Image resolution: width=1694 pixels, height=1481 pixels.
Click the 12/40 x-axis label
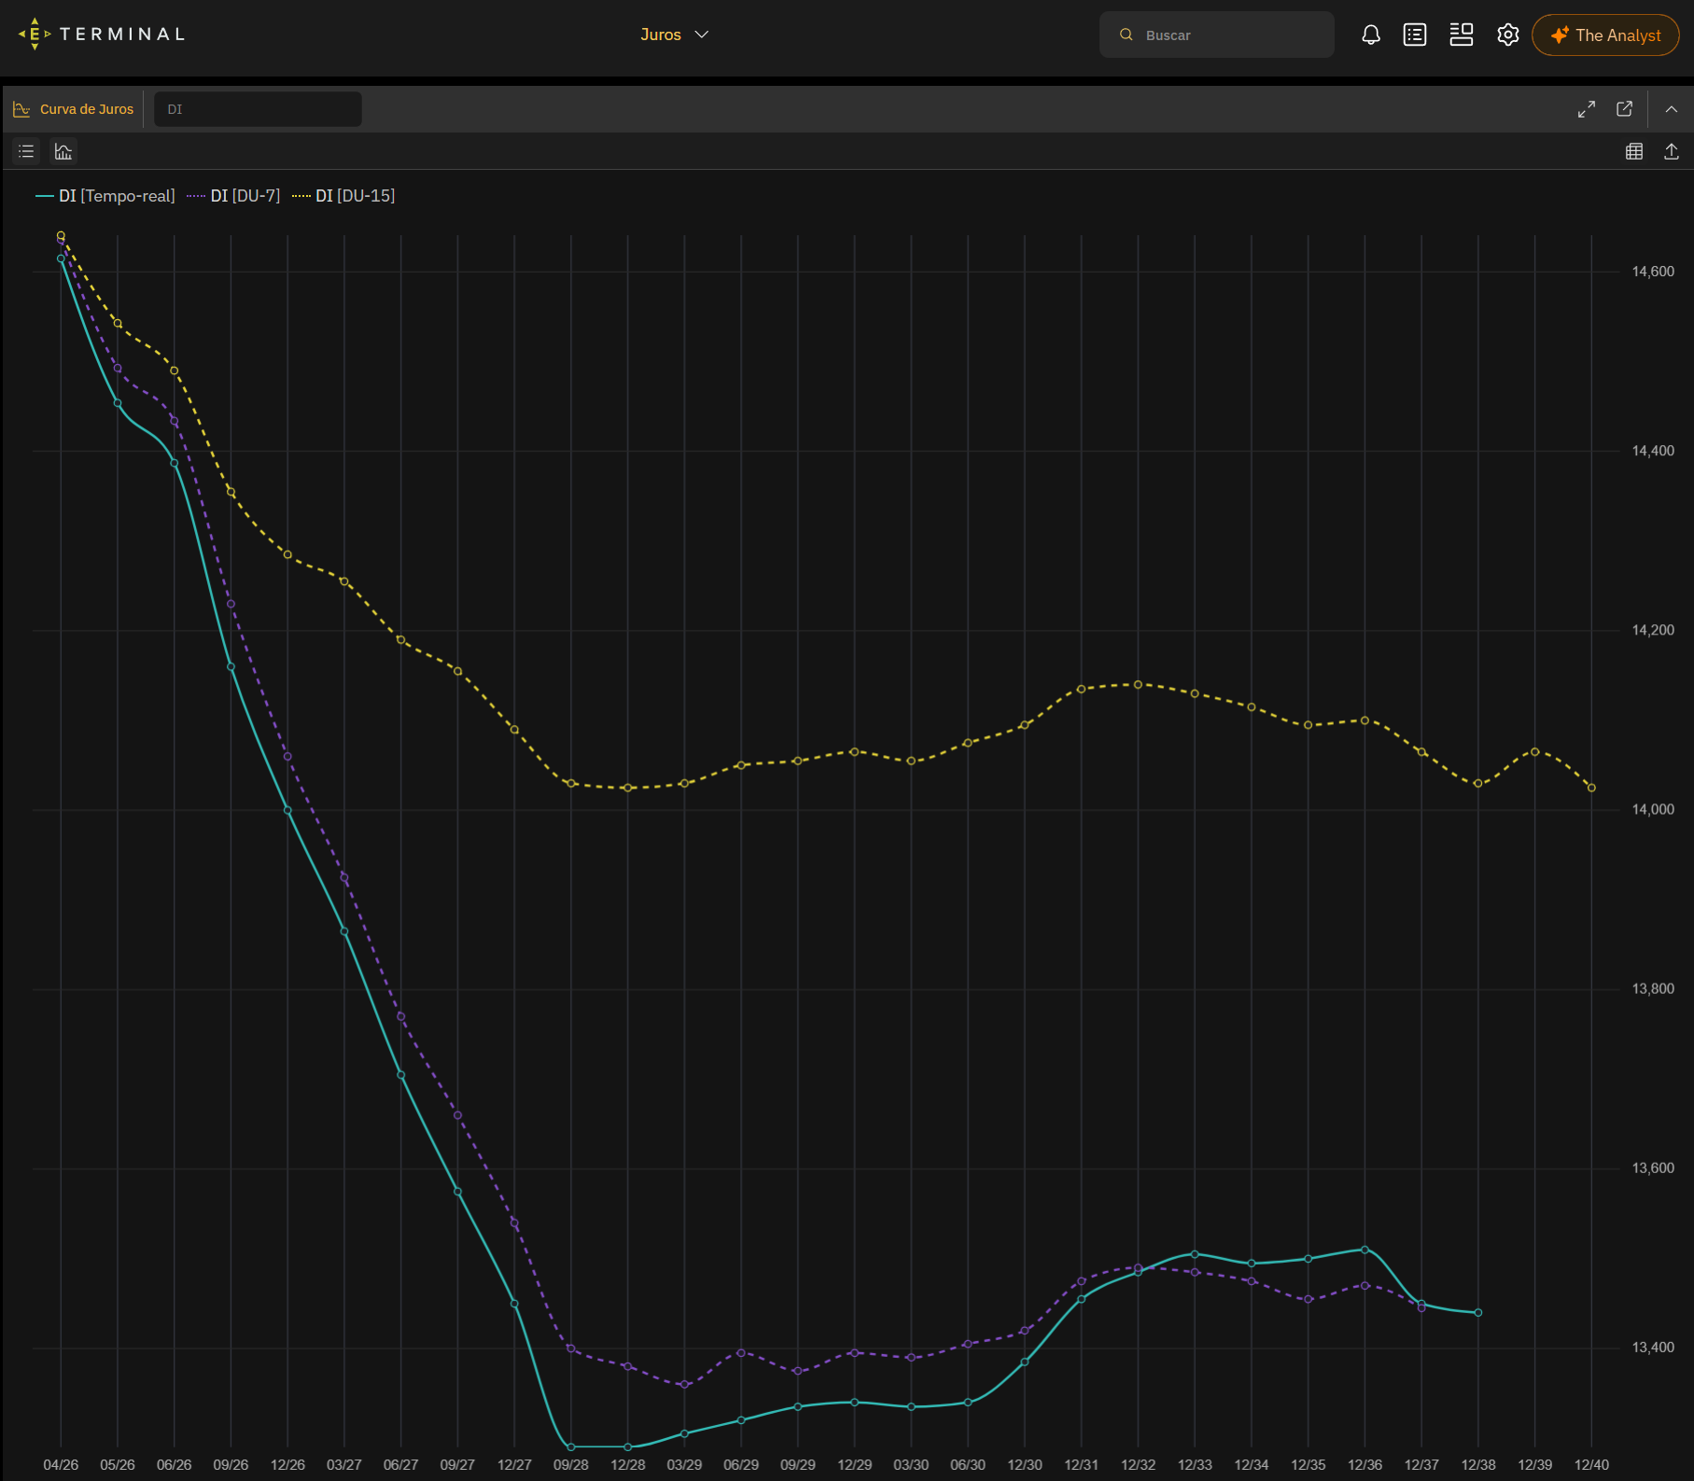pos(1591,1465)
